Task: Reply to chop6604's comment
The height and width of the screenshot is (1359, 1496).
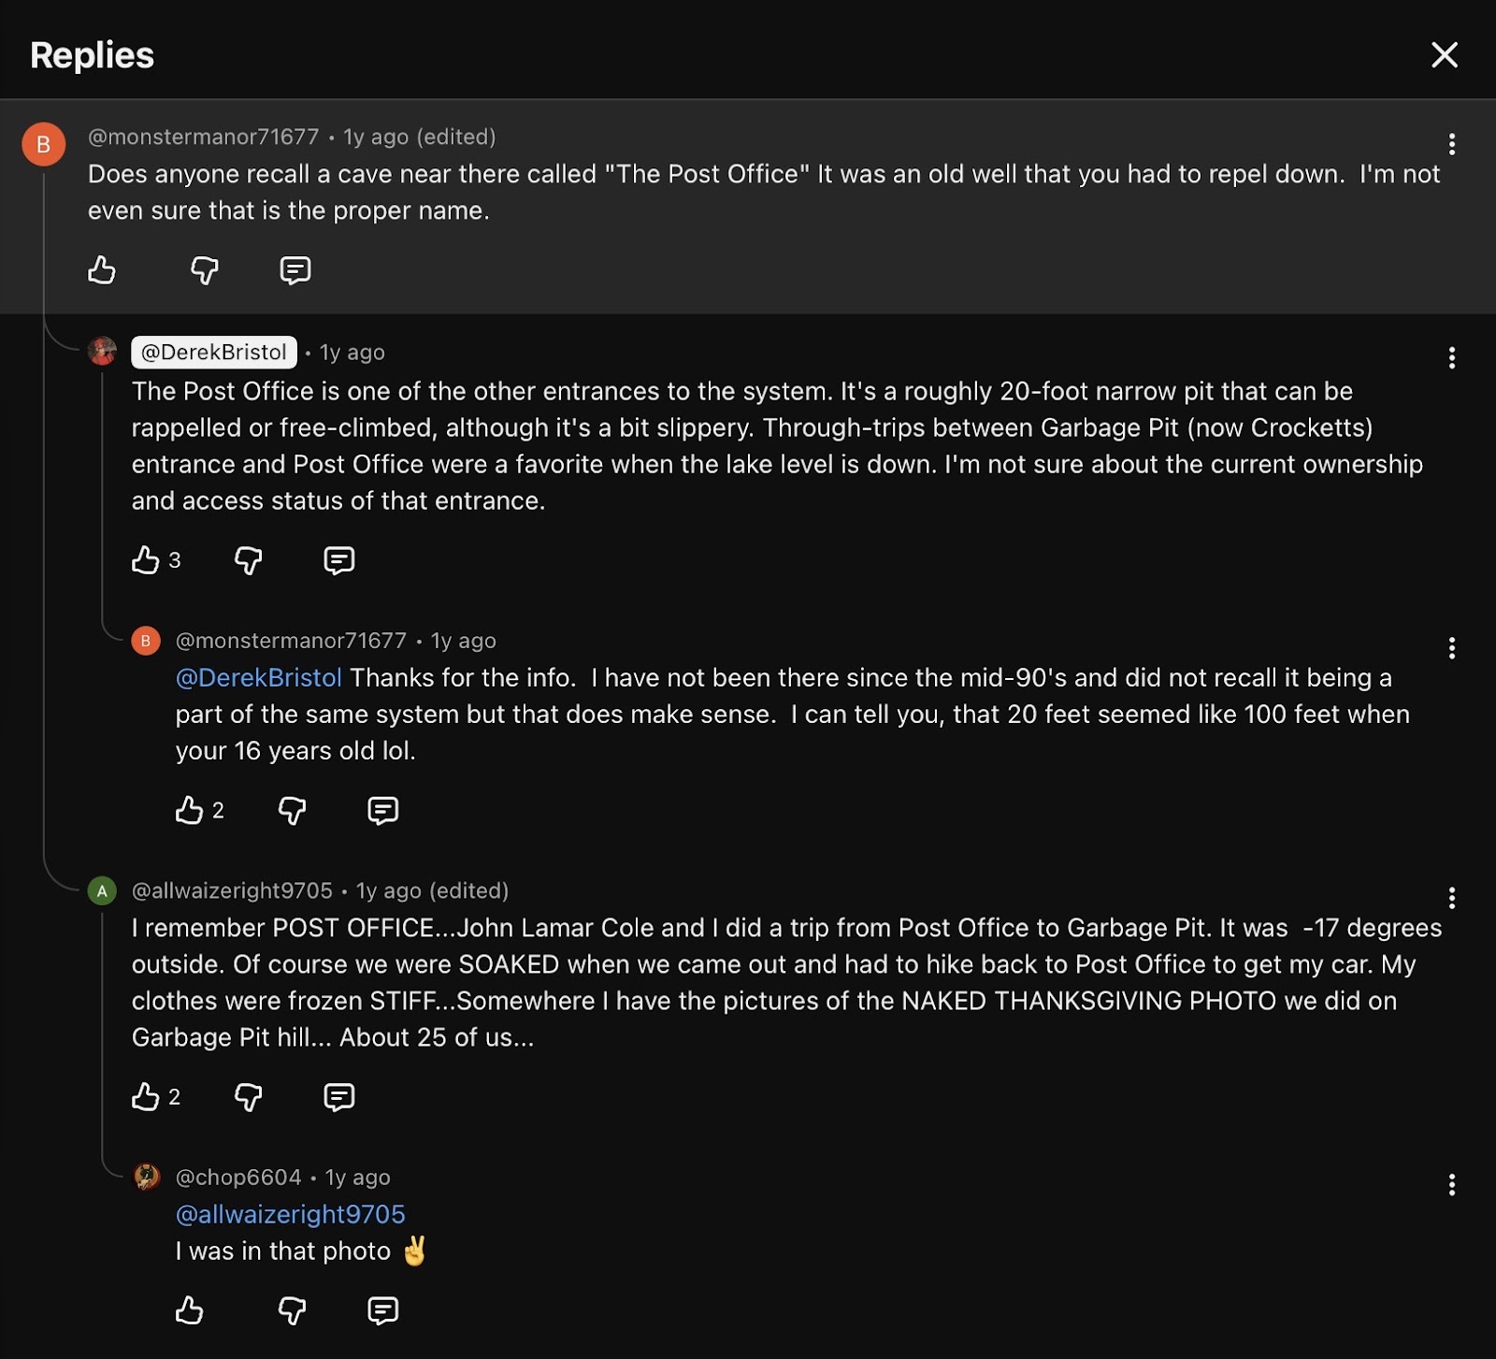Action: [382, 1310]
